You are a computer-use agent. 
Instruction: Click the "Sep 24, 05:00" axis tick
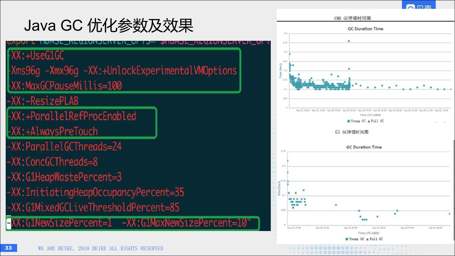click(x=379, y=228)
